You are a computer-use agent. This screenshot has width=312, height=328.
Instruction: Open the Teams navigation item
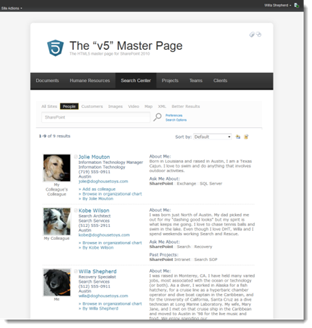click(x=196, y=81)
